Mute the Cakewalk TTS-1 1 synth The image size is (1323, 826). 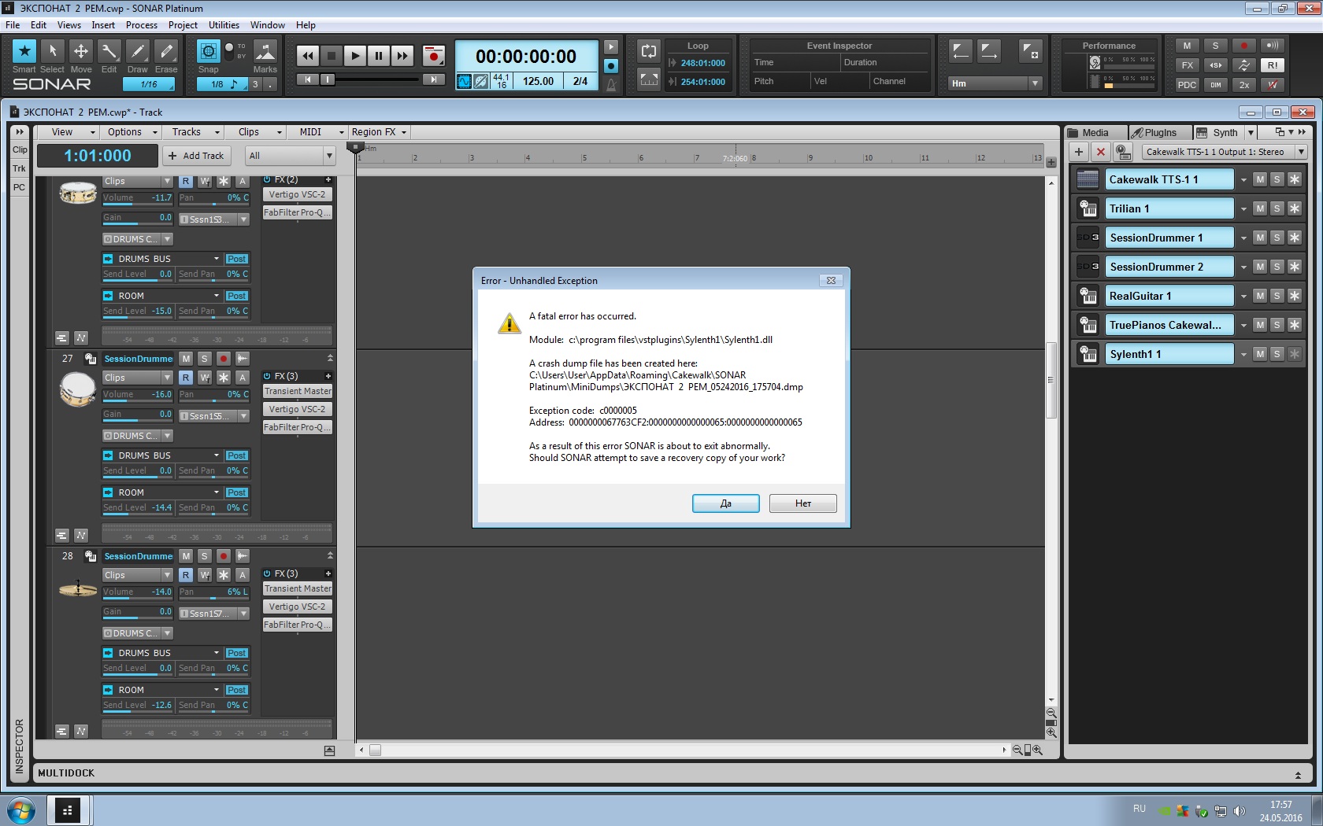[x=1260, y=179]
